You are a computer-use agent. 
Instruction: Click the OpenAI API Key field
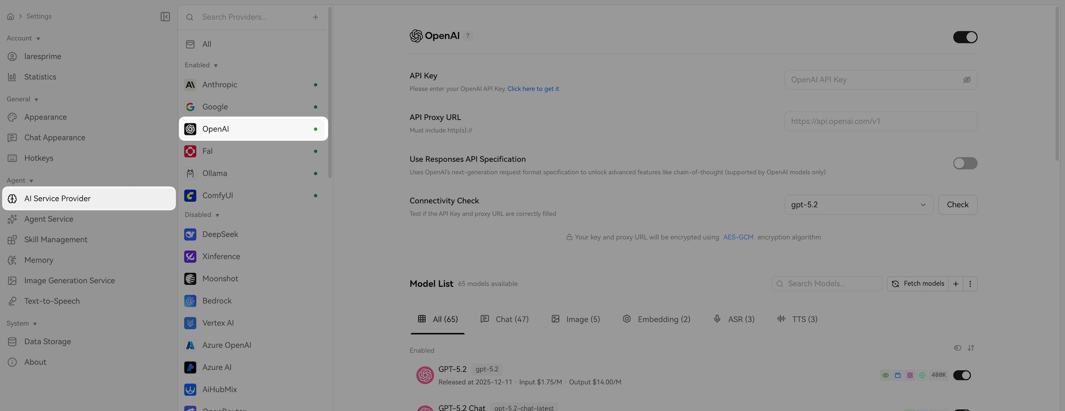tap(881, 80)
